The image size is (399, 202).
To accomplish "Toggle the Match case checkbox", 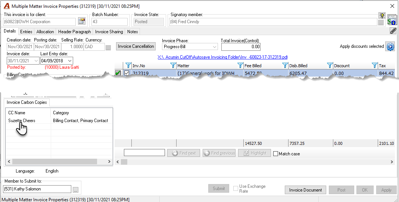I will pos(275,154).
